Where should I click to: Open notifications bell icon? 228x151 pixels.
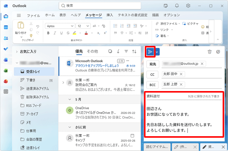click(177, 6)
